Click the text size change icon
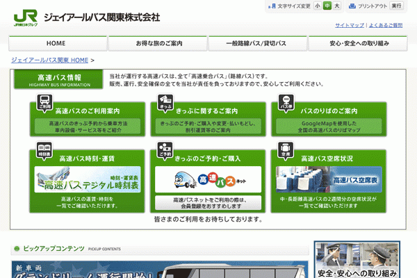This screenshot has height=278, width=417. coord(272,6)
